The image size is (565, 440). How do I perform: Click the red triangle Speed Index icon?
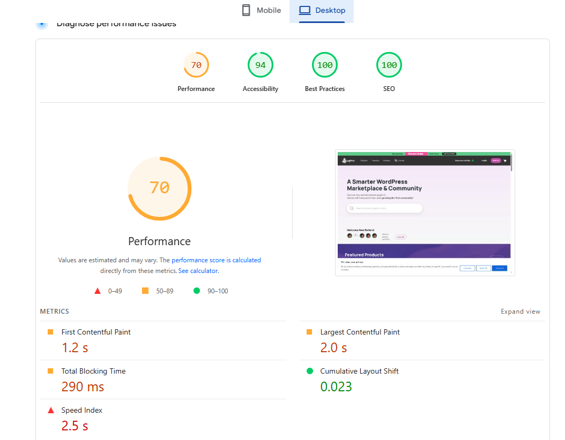pos(51,410)
